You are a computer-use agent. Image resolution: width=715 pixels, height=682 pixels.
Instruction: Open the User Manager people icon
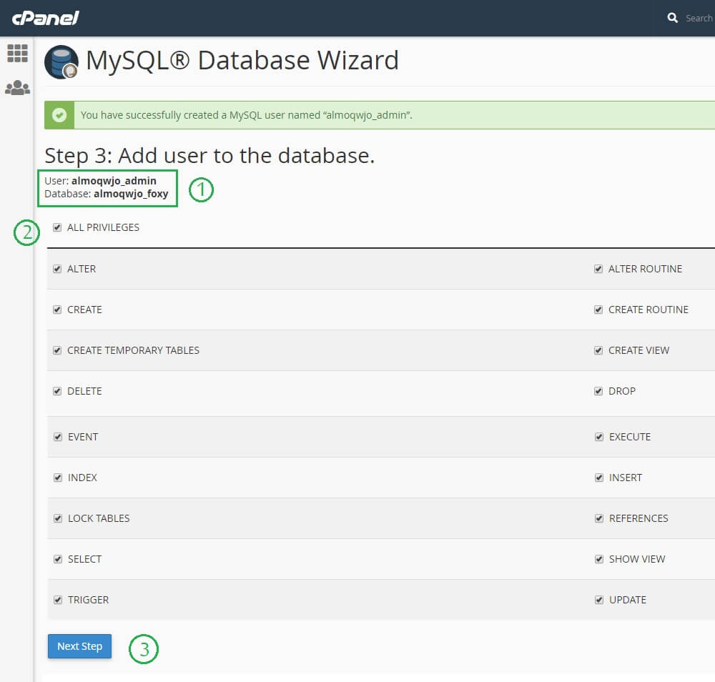pyautogui.click(x=17, y=87)
